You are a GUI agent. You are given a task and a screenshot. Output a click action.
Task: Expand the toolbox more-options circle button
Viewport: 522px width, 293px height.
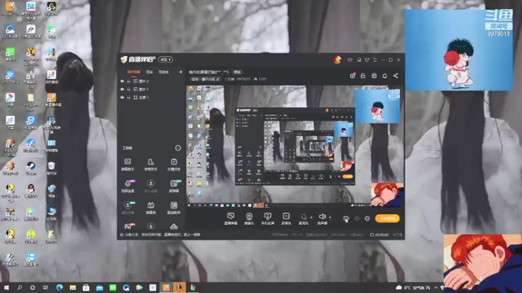tap(177, 148)
